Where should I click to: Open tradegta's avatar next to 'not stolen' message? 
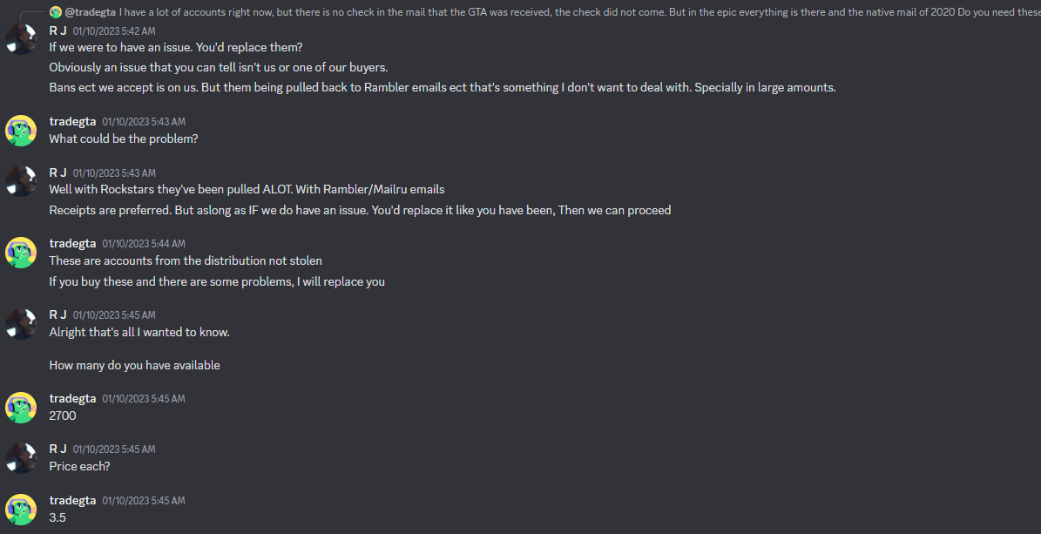click(x=21, y=253)
